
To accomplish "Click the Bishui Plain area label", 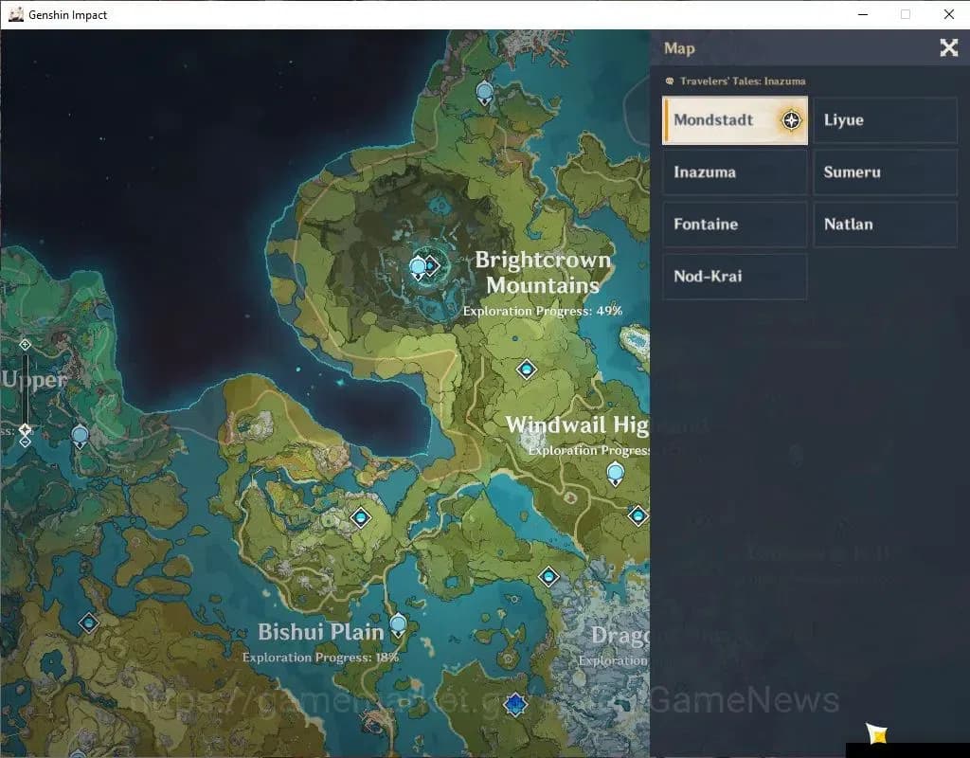I will click(x=320, y=632).
